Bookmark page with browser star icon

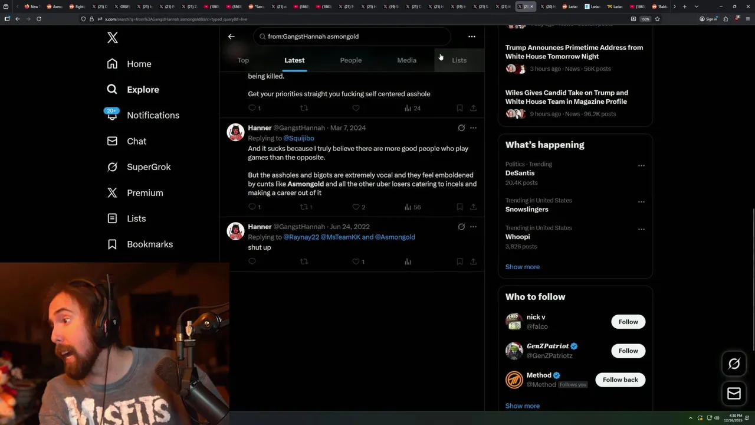pyautogui.click(x=657, y=19)
